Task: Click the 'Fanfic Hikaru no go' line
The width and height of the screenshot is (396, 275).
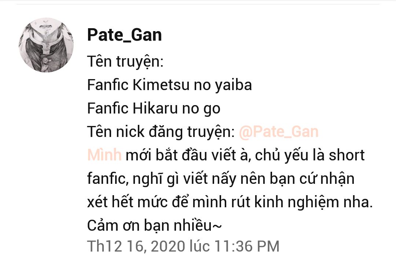Action: pyautogui.click(x=154, y=108)
